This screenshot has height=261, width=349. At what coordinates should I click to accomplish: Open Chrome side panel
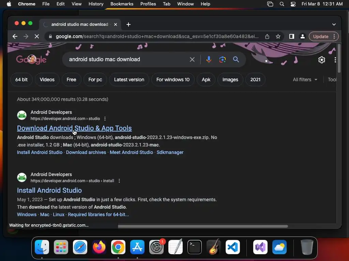292,36
